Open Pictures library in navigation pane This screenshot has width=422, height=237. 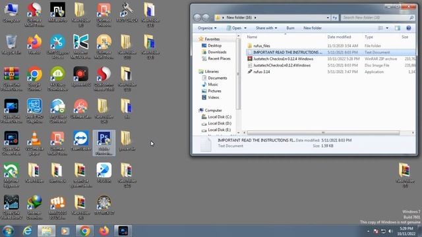coord(214,91)
